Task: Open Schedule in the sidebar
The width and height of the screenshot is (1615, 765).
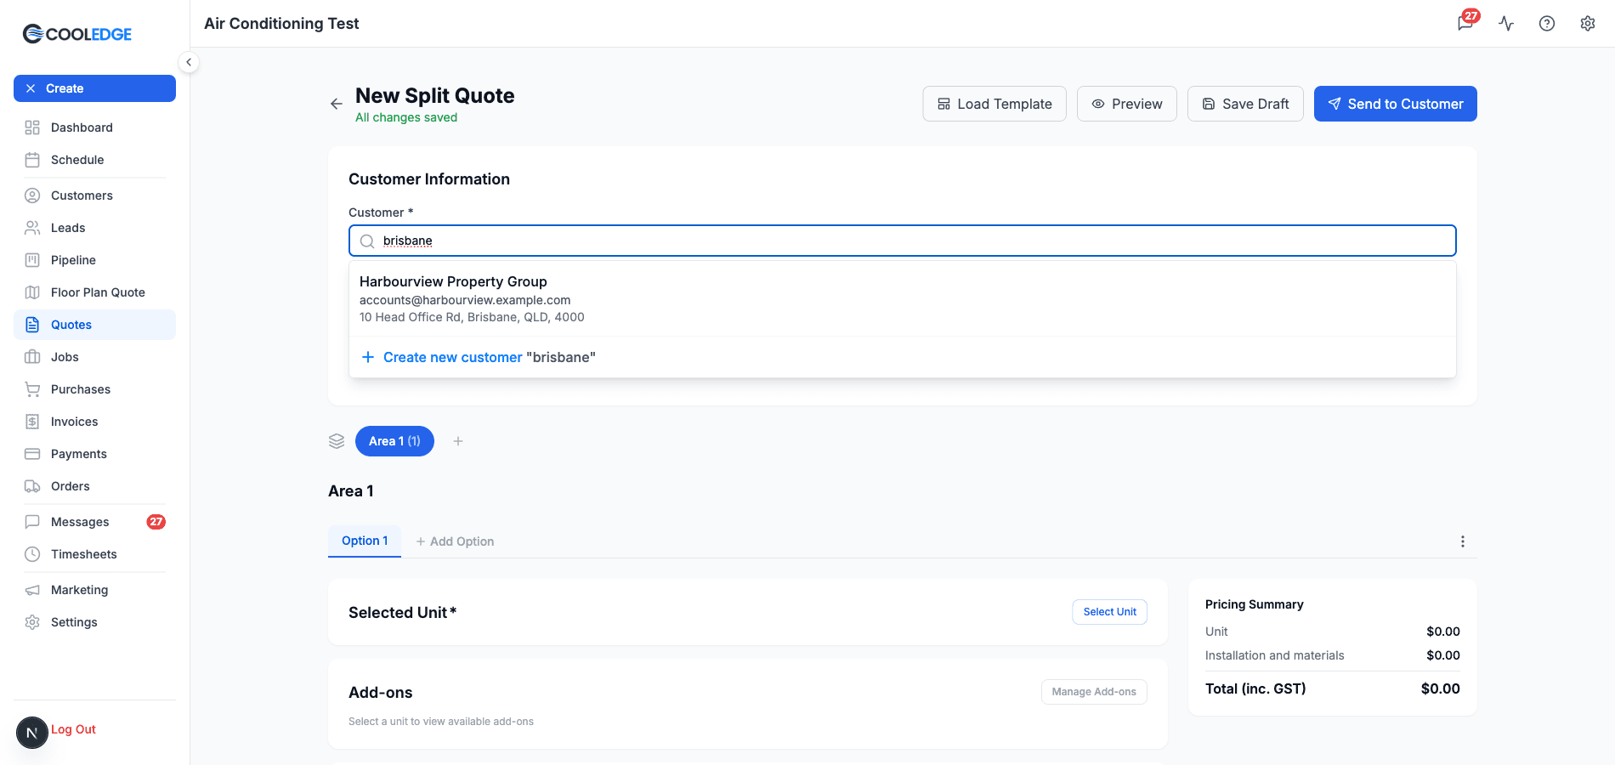Action: point(94,160)
